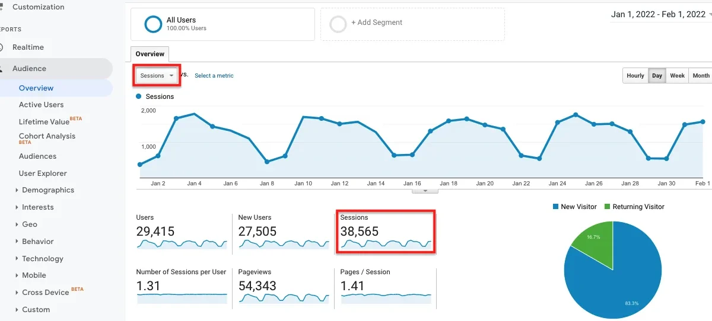The width and height of the screenshot is (712, 321).
Task: Switch chart granularity to Week
Action: pyautogui.click(x=677, y=76)
